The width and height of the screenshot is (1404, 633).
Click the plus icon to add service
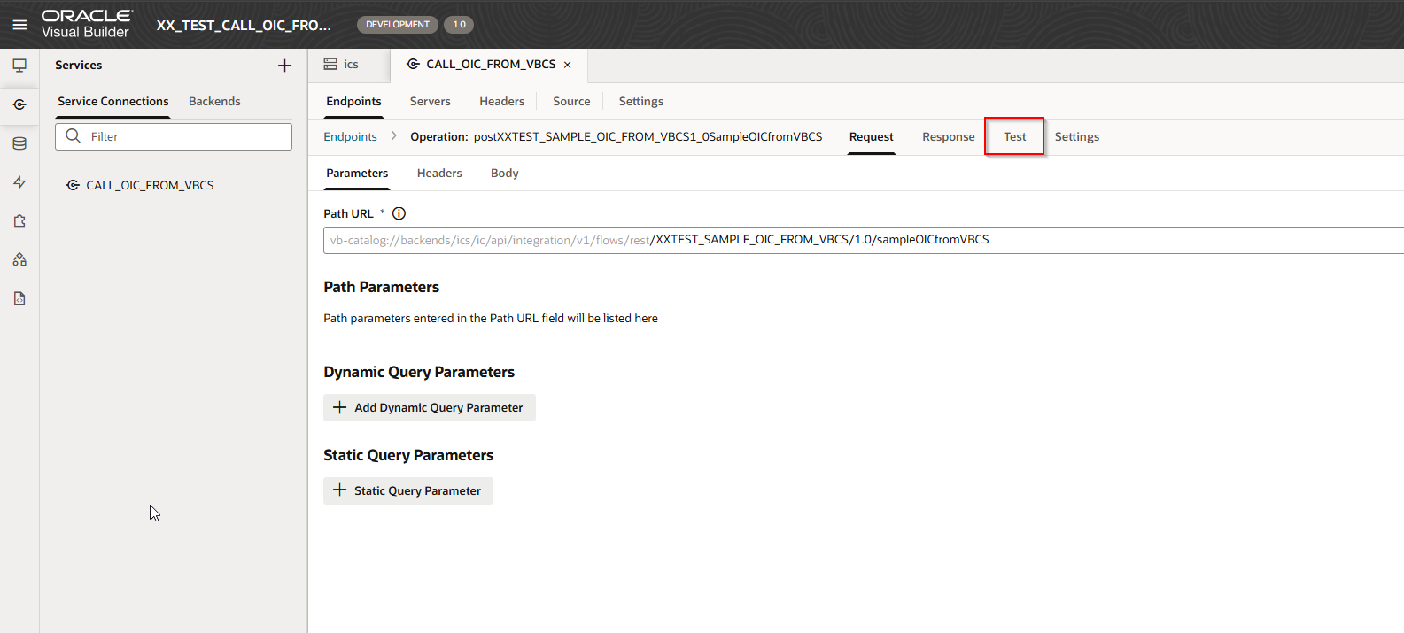click(284, 66)
